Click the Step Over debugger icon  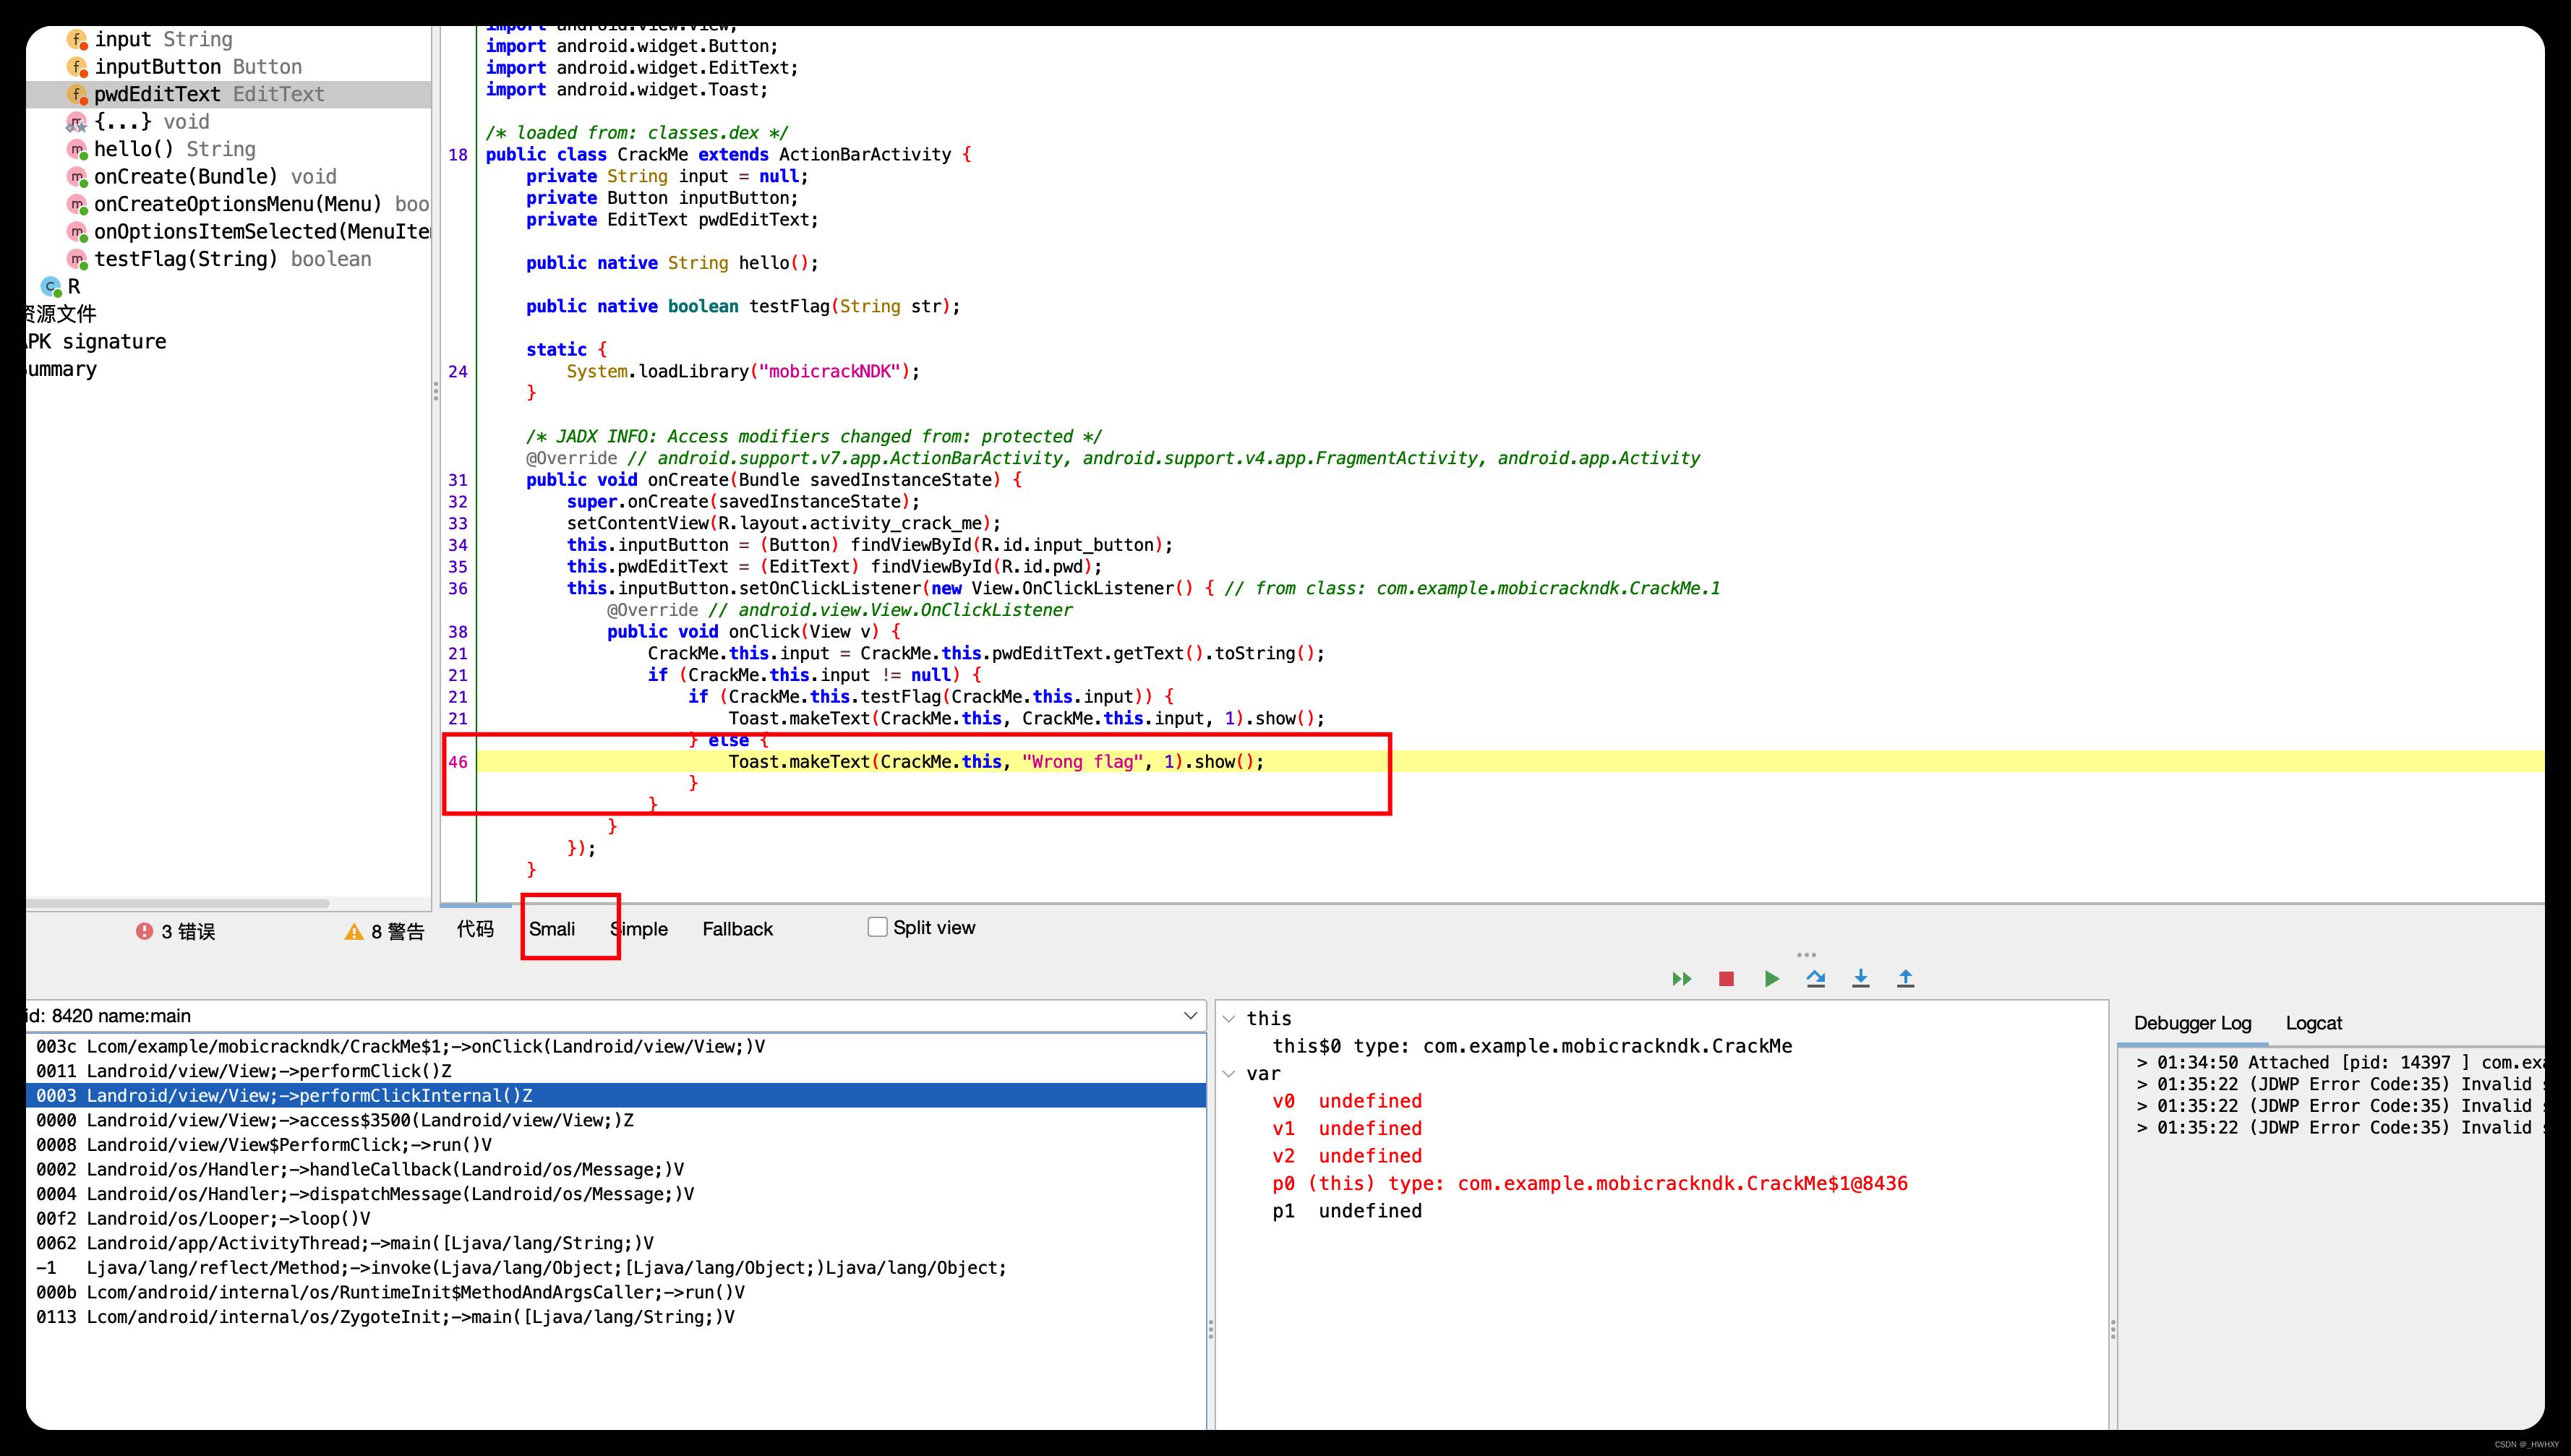1816,979
